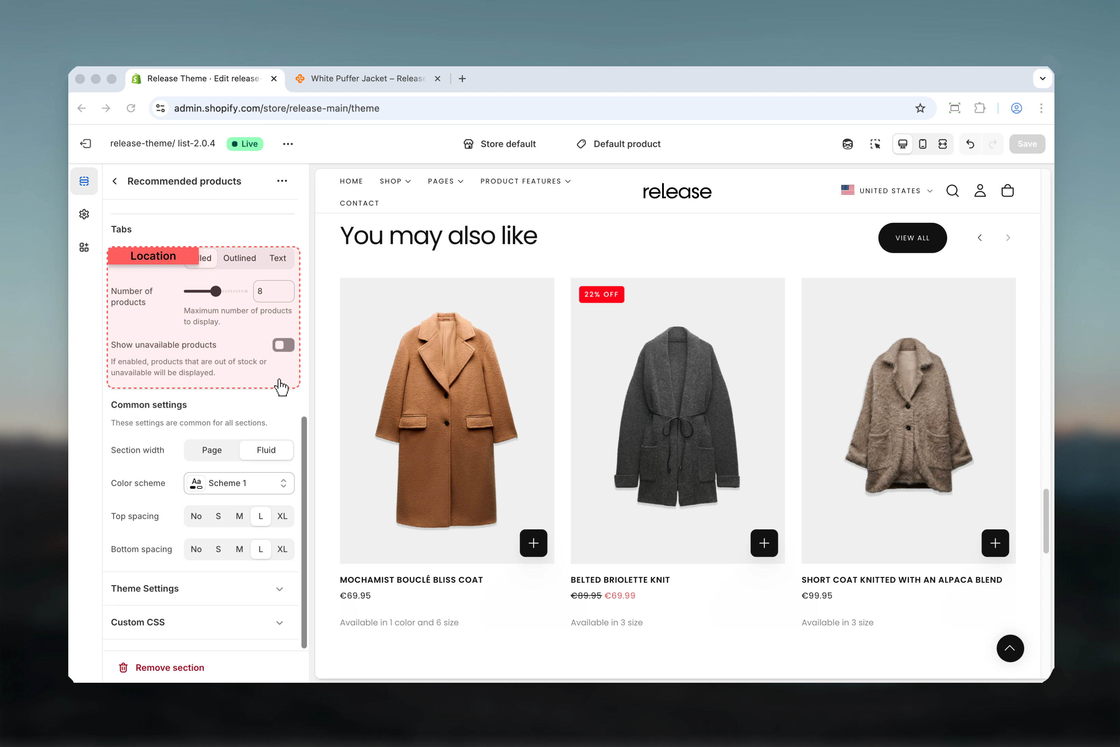Open the shopping bag cart

click(x=1008, y=191)
